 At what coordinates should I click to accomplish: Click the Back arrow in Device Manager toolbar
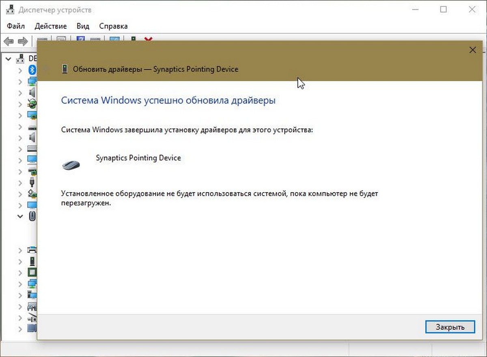click(x=9, y=41)
